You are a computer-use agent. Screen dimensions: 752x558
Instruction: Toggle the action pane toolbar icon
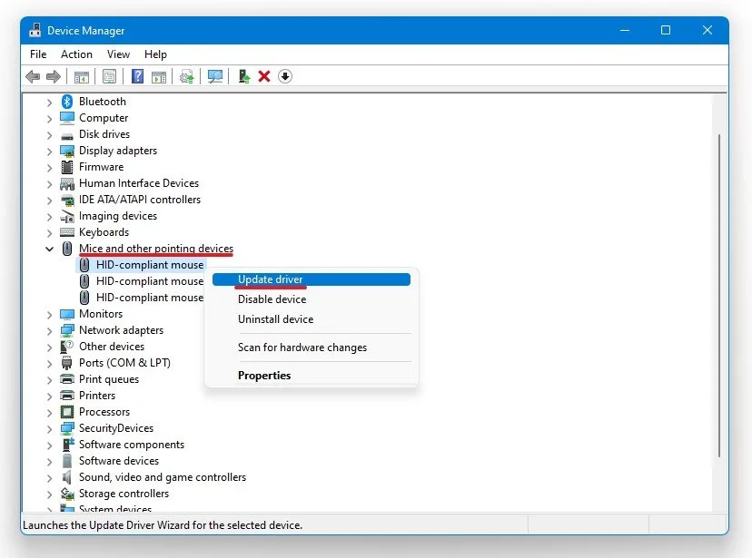pos(158,76)
